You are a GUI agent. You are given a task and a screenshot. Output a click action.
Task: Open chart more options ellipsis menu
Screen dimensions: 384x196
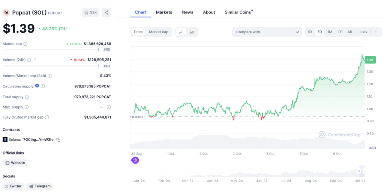click(x=376, y=32)
